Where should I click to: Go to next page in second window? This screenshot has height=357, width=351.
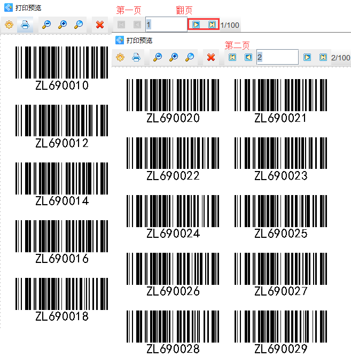[307, 57]
